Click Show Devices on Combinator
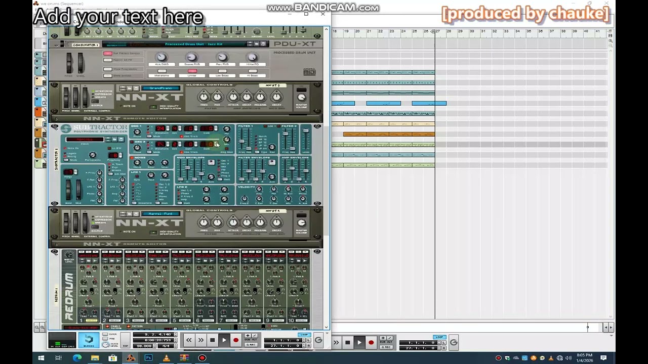This screenshot has width=648, height=364. 108,75
